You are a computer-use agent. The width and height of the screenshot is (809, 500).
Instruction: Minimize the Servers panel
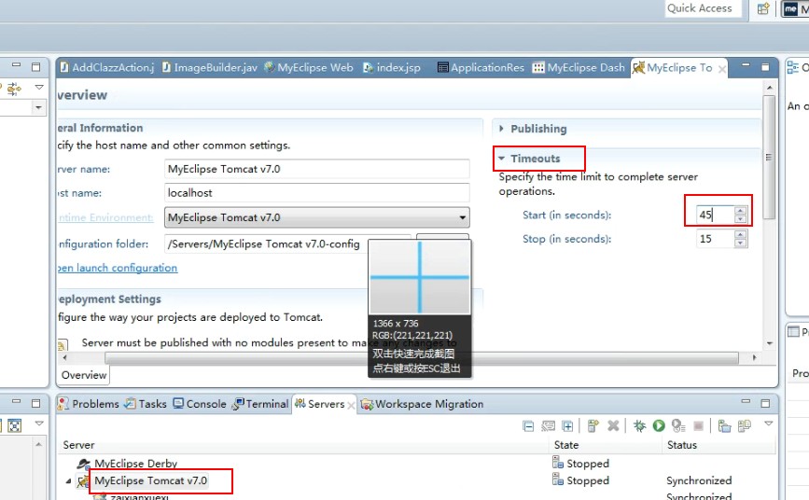746,401
